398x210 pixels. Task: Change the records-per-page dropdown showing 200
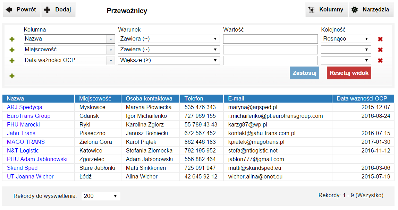101,196
